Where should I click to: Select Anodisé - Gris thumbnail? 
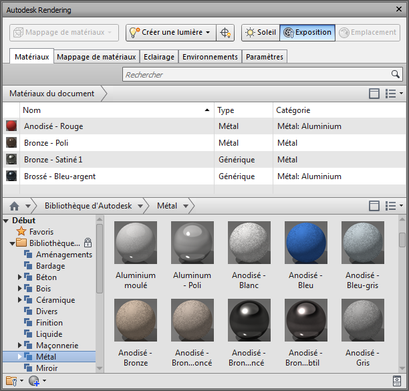(363, 320)
